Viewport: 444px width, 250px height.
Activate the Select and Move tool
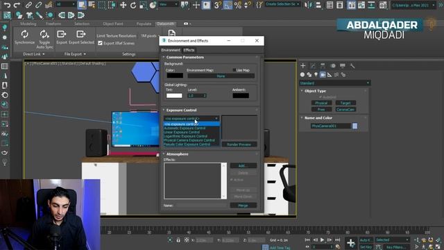(123, 5)
